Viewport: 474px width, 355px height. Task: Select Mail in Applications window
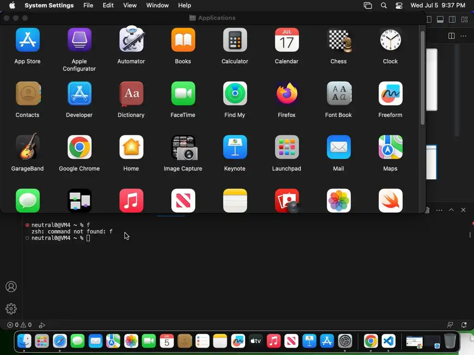click(x=339, y=147)
